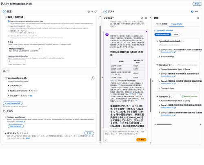Screen dimensions: 204x165
Task: Click the copy icon in the プレビュー header
Action: tap(146, 18)
